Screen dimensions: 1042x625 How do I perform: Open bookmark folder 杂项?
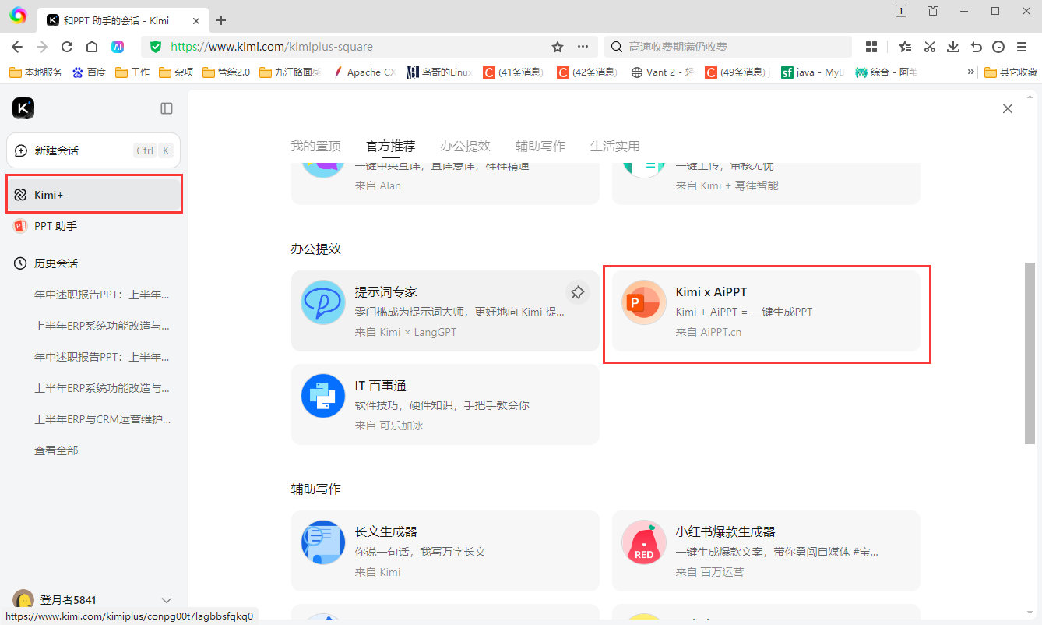(176, 72)
